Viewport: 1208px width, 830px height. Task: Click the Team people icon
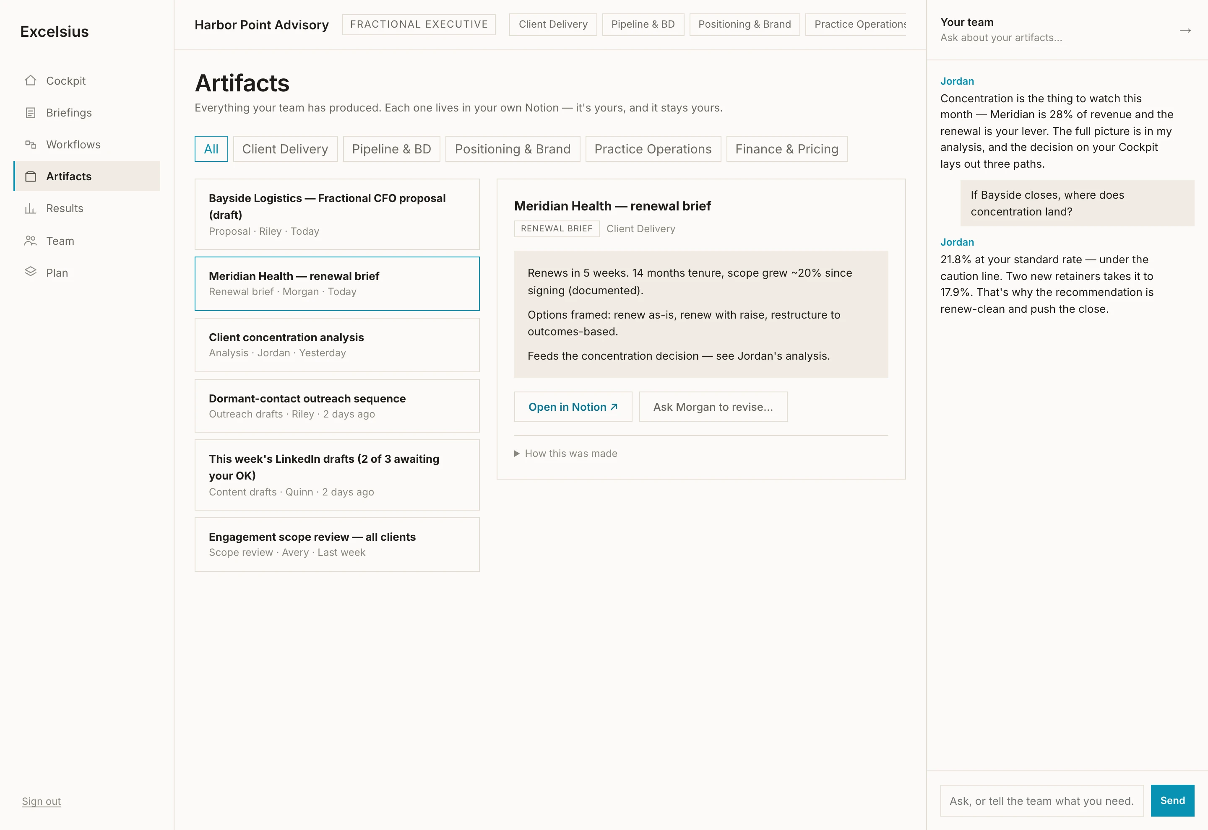coord(31,241)
